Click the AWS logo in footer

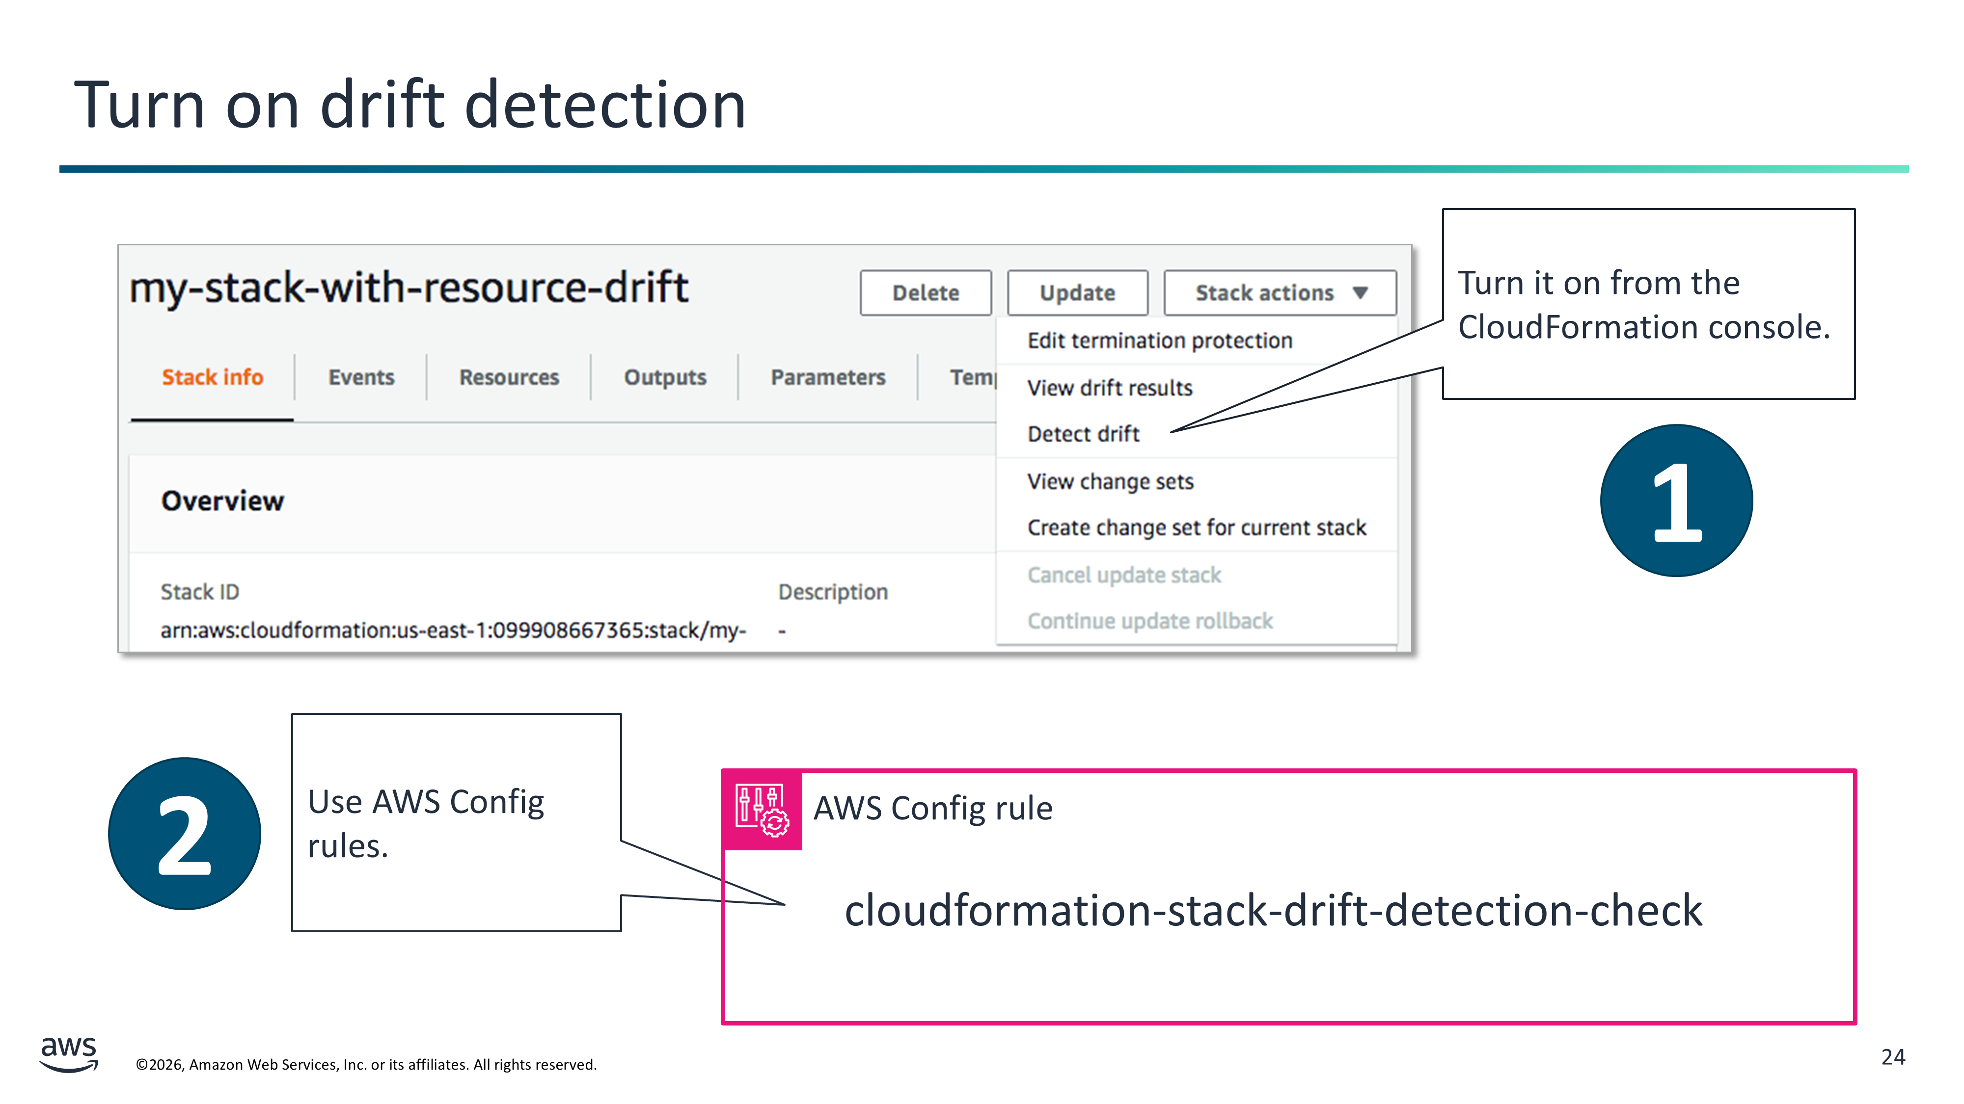(69, 1054)
